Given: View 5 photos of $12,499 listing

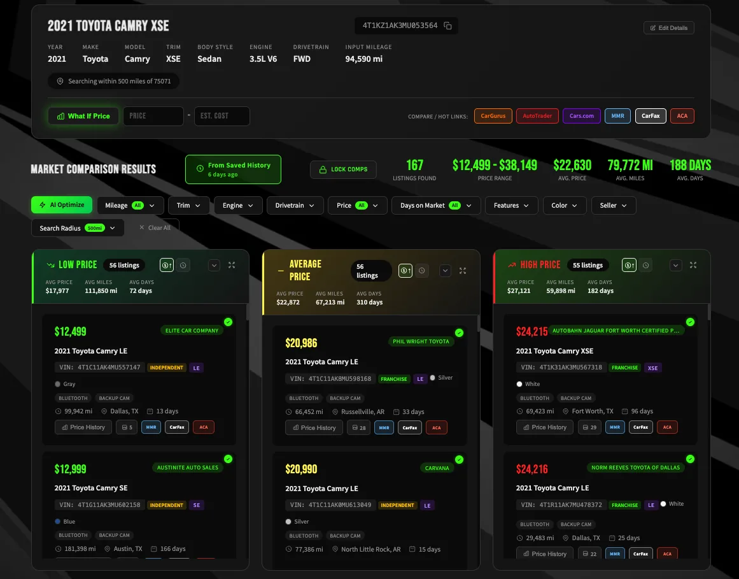Looking at the screenshot, I should (x=127, y=427).
